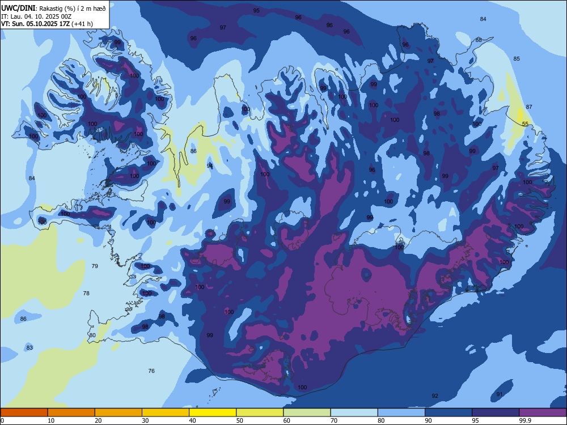Select the amber 30–40 legend swatch
The height and width of the screenshot is (425, 567).
[x=166, y=413]
